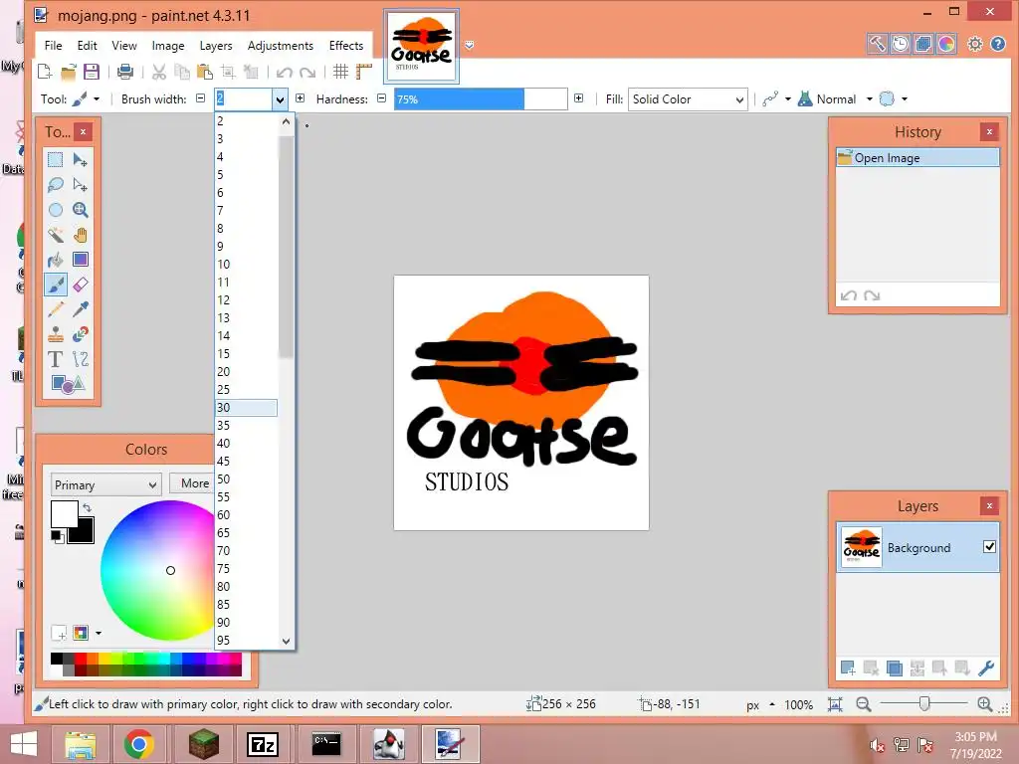
Task: Click the Print toolbar icon
Action: pos(125,72)
